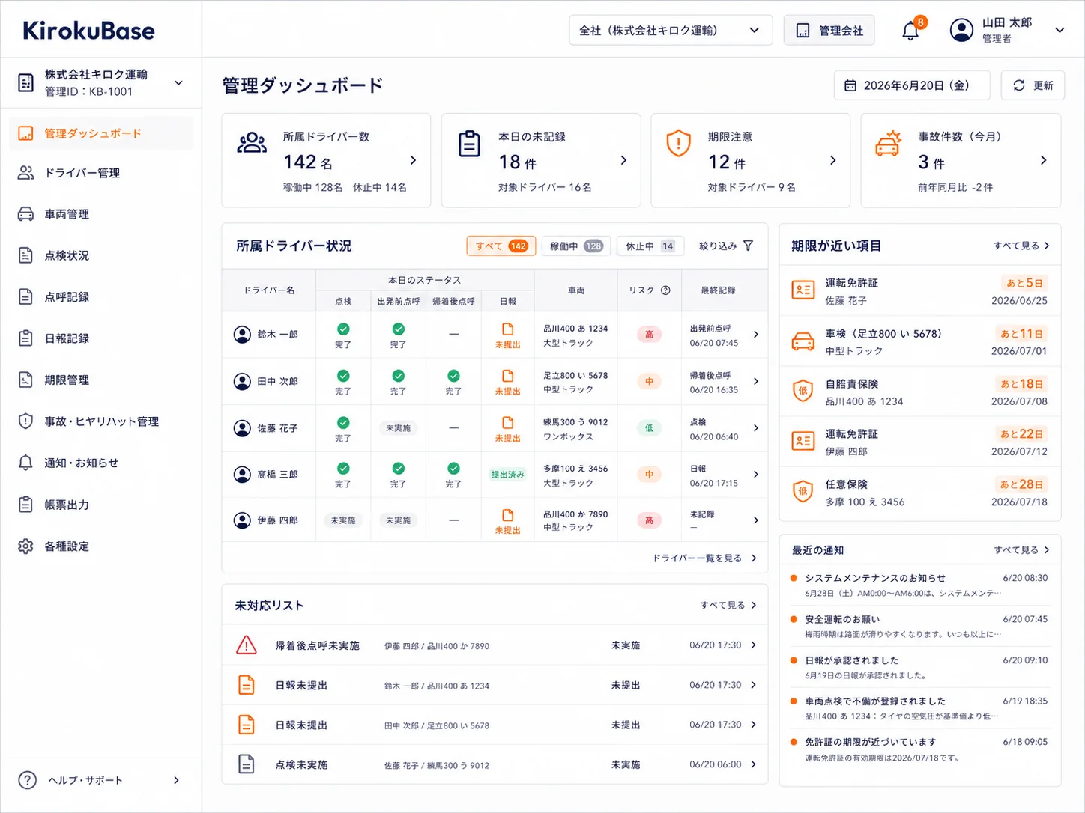The image size is (1085, 813).
Task: Click the icon beside 期限管理
Action: [x=25, y=380]
